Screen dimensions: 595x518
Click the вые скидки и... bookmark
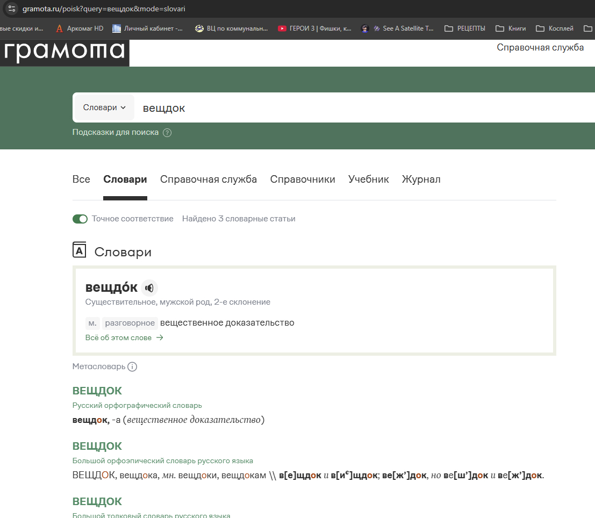pos(21,28)
